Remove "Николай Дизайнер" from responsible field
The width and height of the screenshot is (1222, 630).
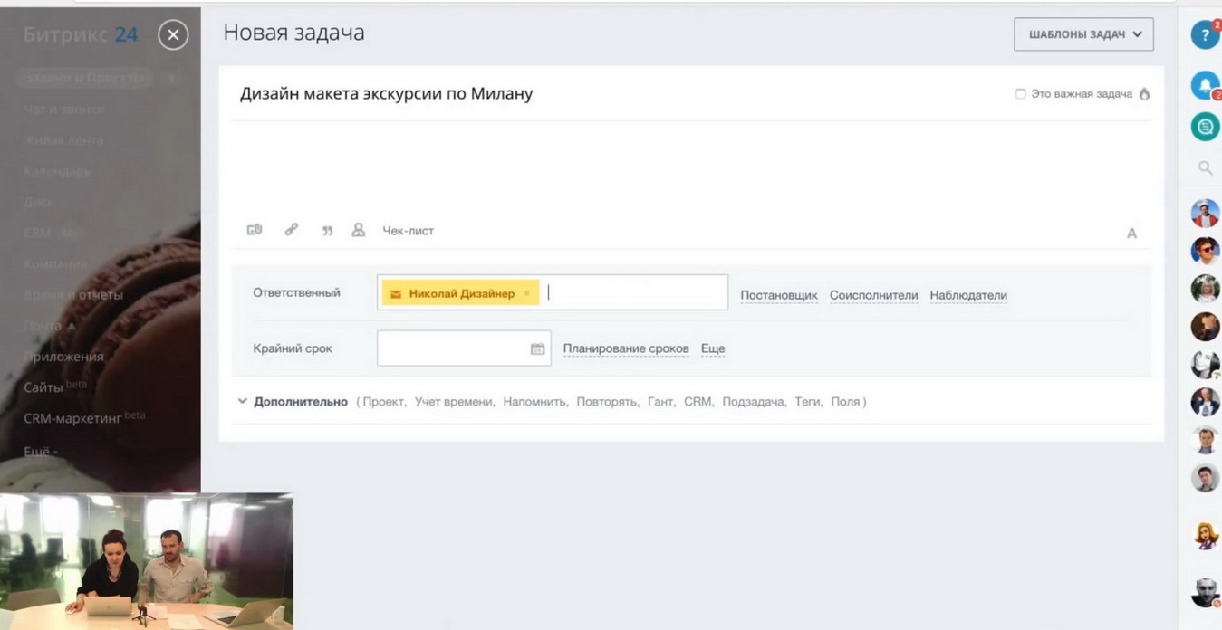tap(526, 293)
